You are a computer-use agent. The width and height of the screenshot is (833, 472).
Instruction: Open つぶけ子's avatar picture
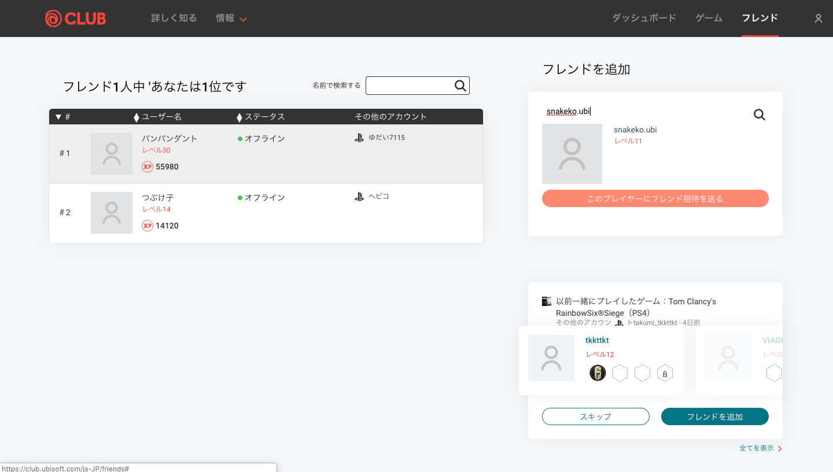point(112,213)
